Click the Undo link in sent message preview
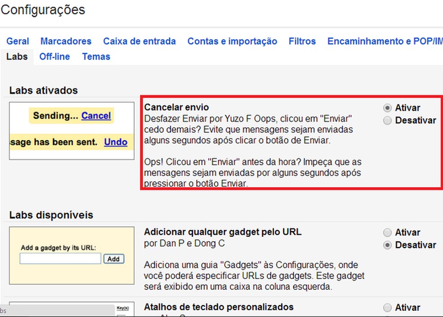443x317 pixels. pyautogui.click(x=115, y=142)
